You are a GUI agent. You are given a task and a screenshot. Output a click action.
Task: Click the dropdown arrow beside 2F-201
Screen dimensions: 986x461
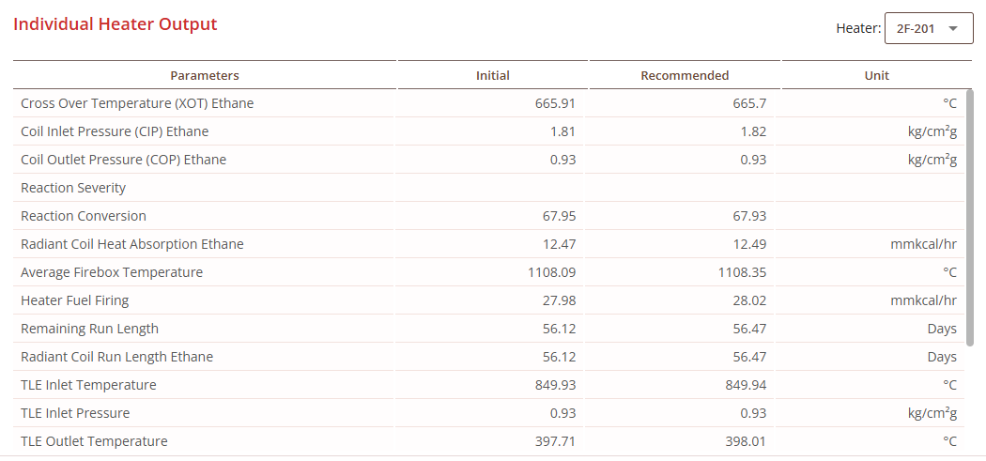954,29
